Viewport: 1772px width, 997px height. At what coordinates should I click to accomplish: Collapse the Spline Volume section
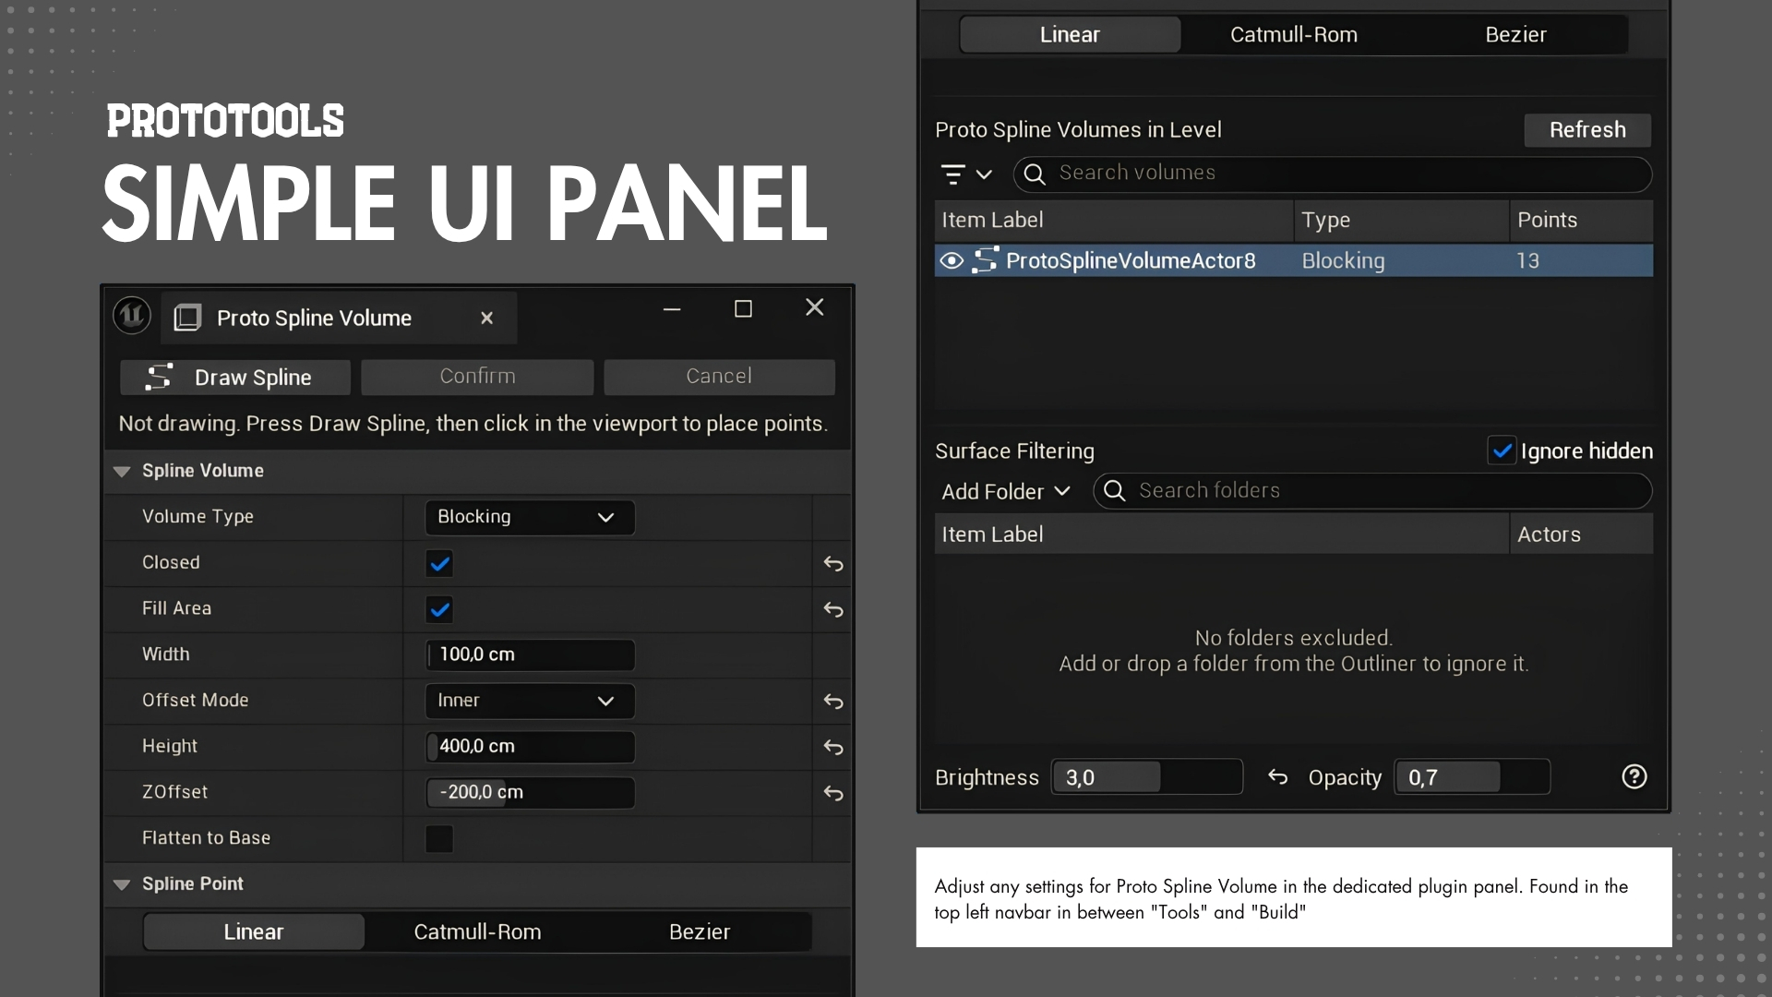(121, 471)
